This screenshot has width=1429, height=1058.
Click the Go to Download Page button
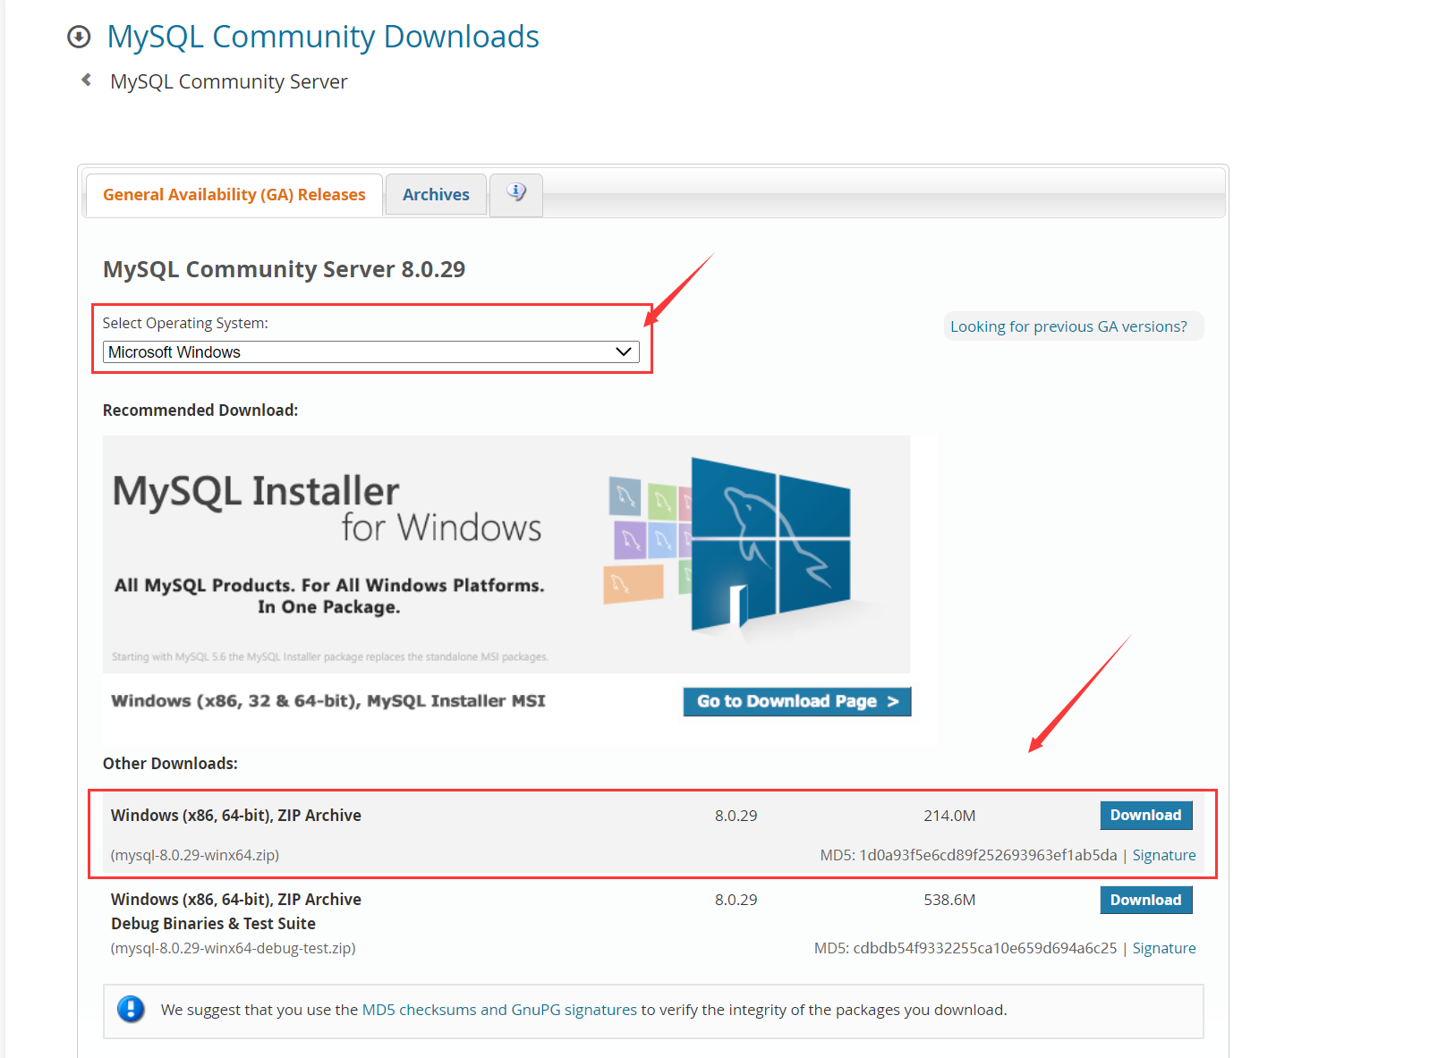click(x=797, y=701)
